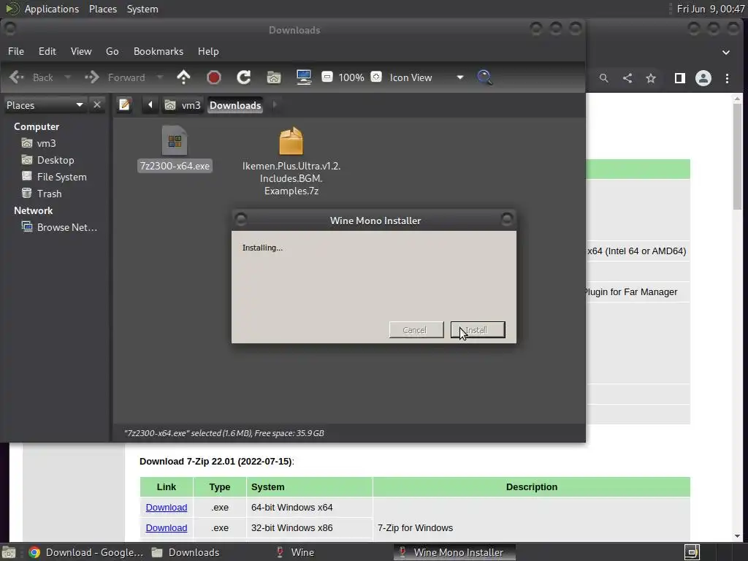Zoom out with the minus icon
Viewport: 748px width, 561px height.
(327, 77)
